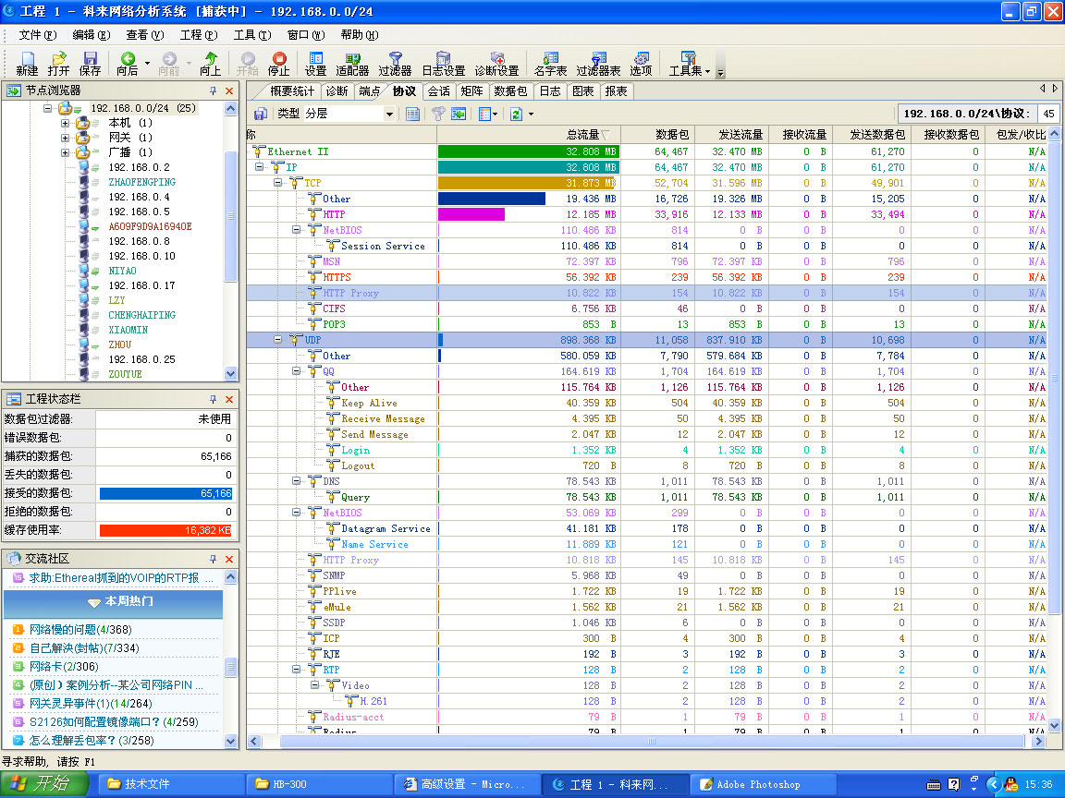Collapse the UDP protocol tree node

pyautogui.click(x=278, y=340)
